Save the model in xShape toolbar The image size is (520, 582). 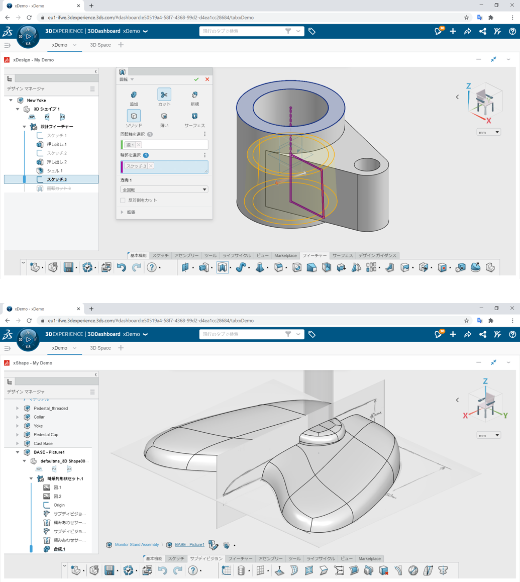tap(109, 570)
